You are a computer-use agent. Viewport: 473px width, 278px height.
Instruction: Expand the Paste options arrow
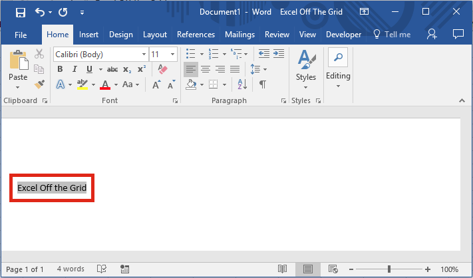pyautogui.click(x=18, y=87)
